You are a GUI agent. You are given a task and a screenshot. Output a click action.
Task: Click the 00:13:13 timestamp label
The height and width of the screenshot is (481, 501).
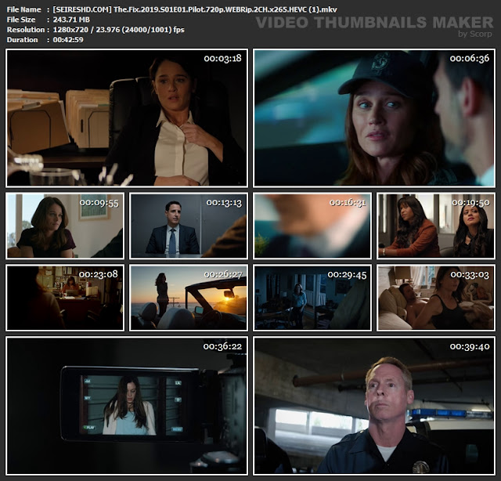point(224,202)
